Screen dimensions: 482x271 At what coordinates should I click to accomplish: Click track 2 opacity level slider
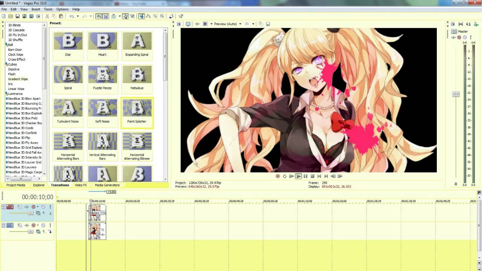click(x=31, y=231)
